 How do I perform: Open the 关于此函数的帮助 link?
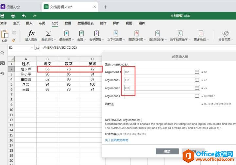point(116,140)
